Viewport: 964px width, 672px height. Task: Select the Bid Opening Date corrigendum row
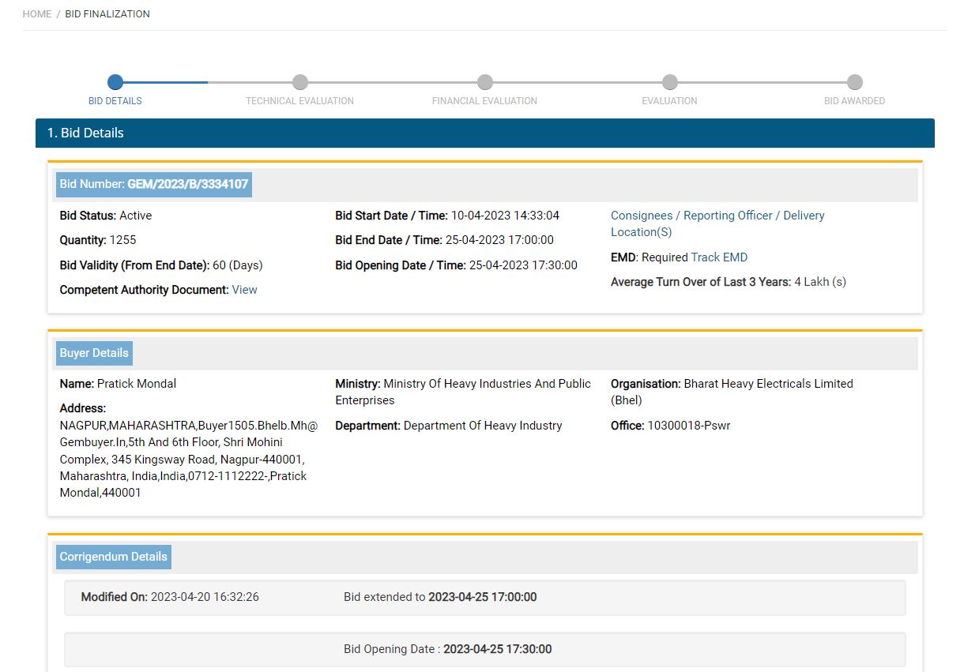484,649
